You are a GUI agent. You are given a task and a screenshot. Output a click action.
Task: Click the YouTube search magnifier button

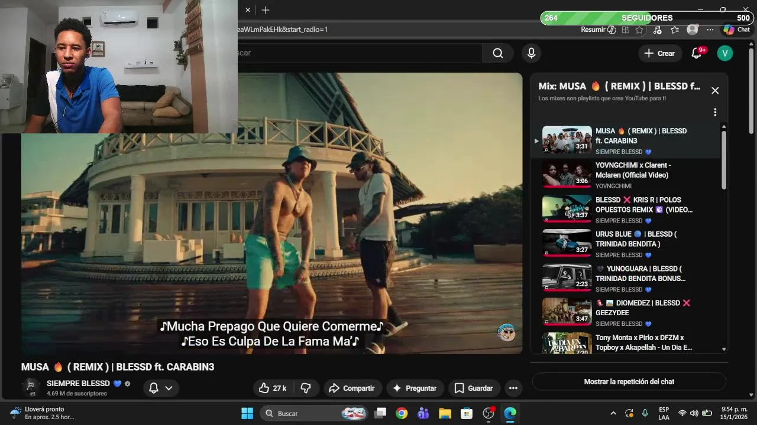click(498, 53)
